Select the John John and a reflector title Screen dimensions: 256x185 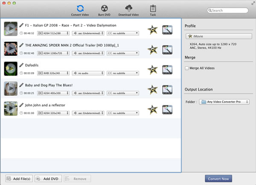(x=45, y=105)
